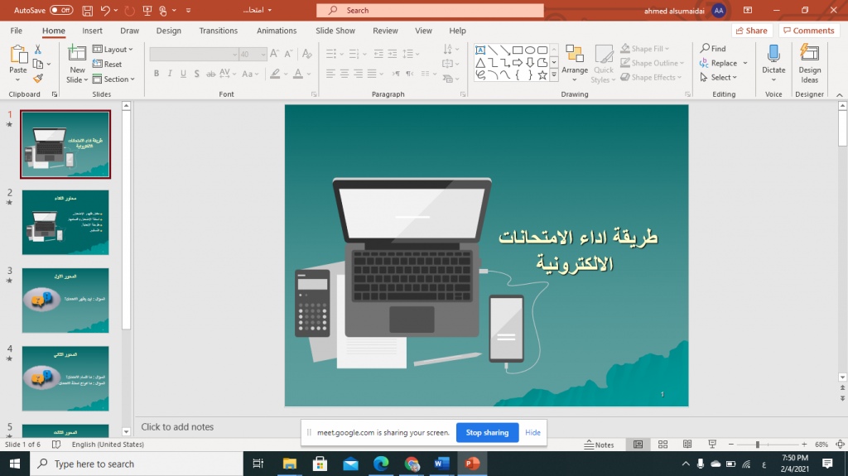
Task: Switch to the Animations tab
Action: coord(277,31)
